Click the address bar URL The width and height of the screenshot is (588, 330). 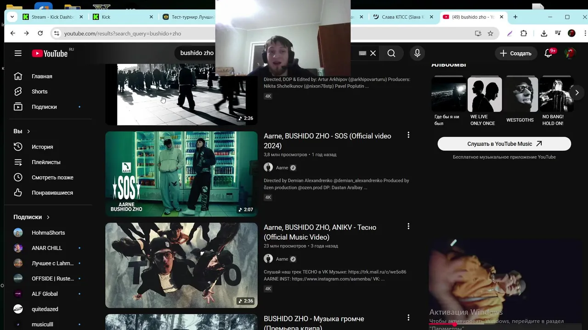pos(123,33)
